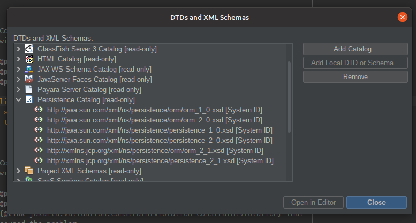Select the persistence_1_0.xsd [System ID] entry
The height and width of the screenshot is (223, 416).
pos(160,130)
